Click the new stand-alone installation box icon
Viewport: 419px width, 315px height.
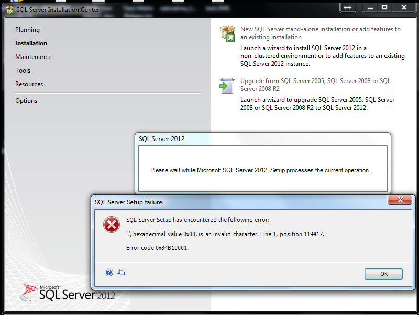[227, 34]
